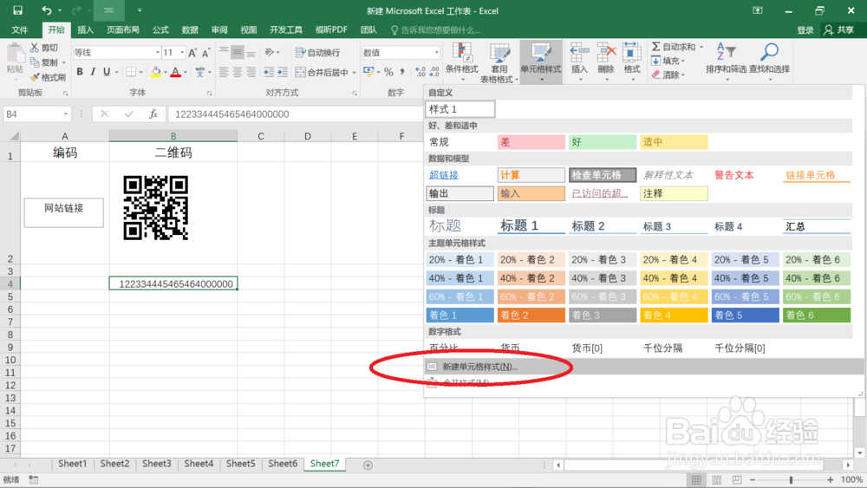Viewport: 867px width, 488px height.
Task: Toggle Bold formatting
Action: pyautogui.click(x=80, y=72)
